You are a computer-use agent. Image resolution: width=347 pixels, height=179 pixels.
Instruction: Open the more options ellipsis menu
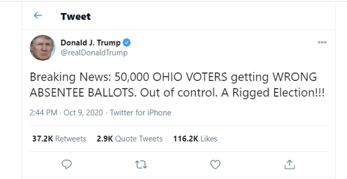click(x=322, y=42)
